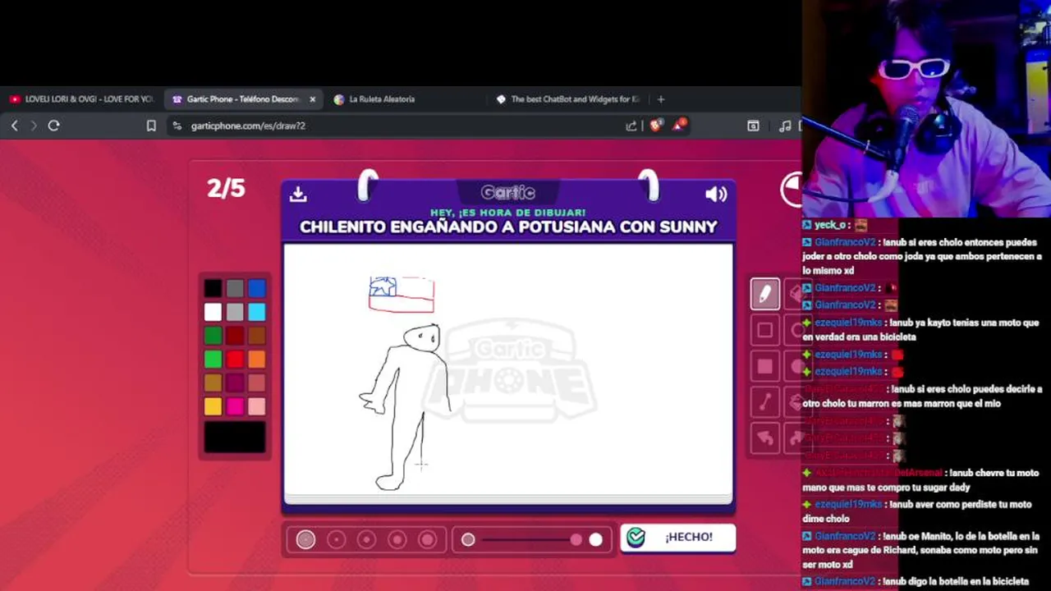Pick the bright green color swatch
1051x591 pixels.
tap(213, 359)
